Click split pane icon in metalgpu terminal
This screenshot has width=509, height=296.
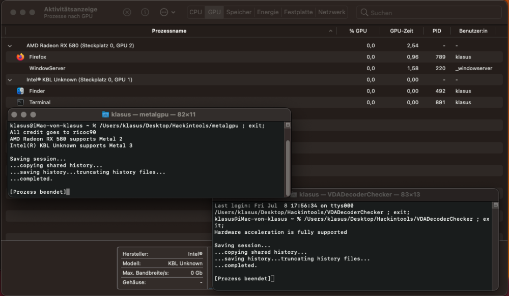click(x=288, y=125)
